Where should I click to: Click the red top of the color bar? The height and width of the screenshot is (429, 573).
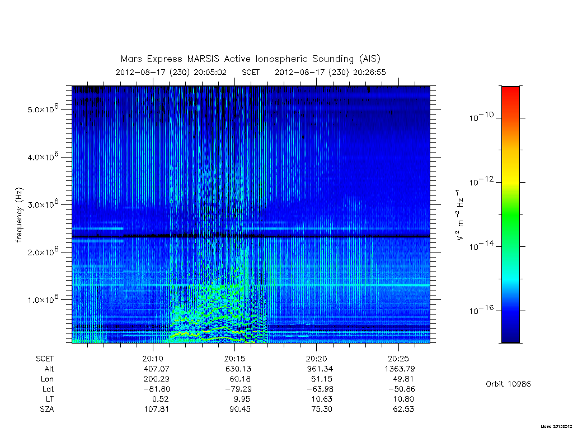click(x=510, y=94)
